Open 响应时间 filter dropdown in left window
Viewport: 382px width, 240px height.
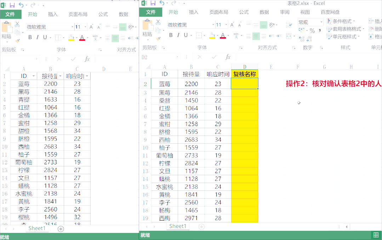tap(87, 76)
